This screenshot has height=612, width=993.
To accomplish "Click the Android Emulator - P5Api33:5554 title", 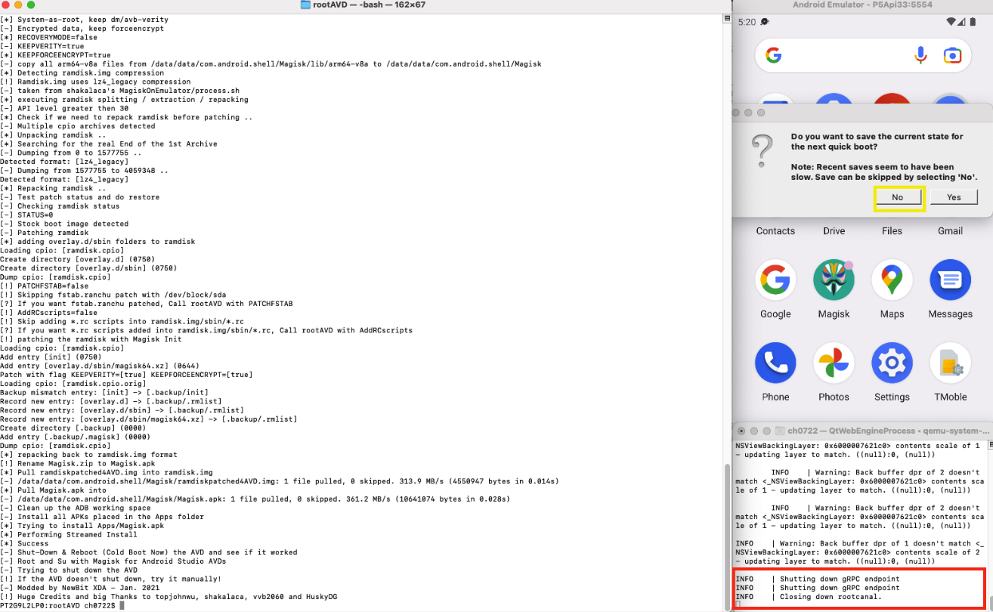I will click(x=862, y=5).
